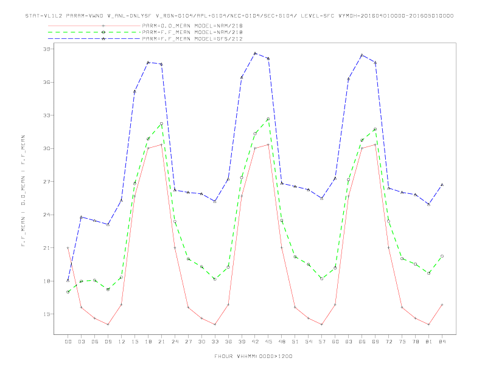Viewport: 482px width, 372px height.
Task: Click blue GFS triangle marker at hour 84
Action: click(442, 185)
